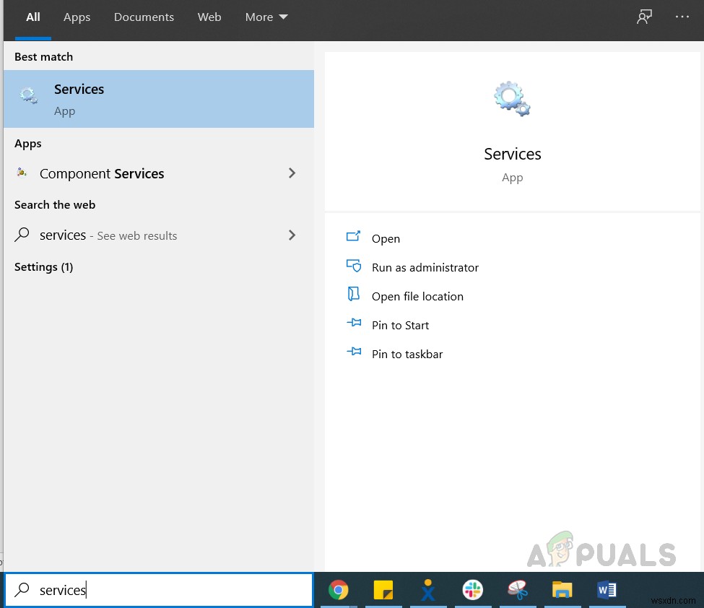This screenshot has width=704, height=608.
Task: Launch Sticky Notes from taskbar
Action: tap(383, 590)
